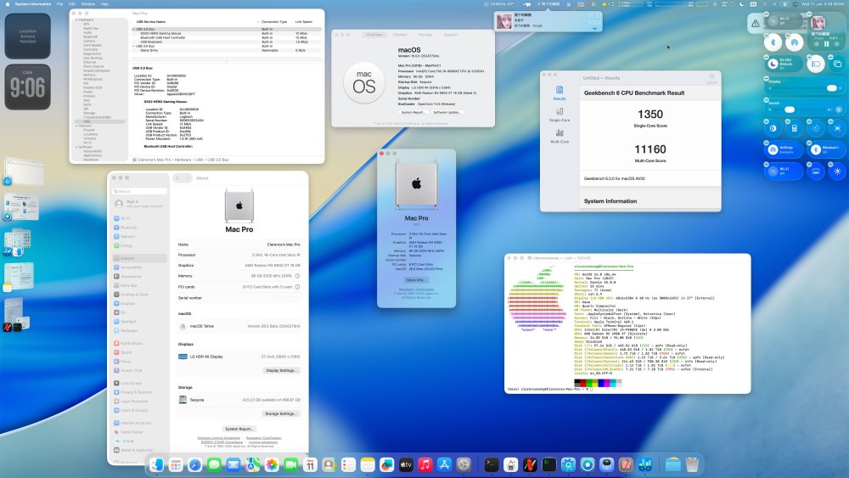This screenshot has height=478, width=849.
Task: Open Finder from the Dock
Action: tap(156, 464)
